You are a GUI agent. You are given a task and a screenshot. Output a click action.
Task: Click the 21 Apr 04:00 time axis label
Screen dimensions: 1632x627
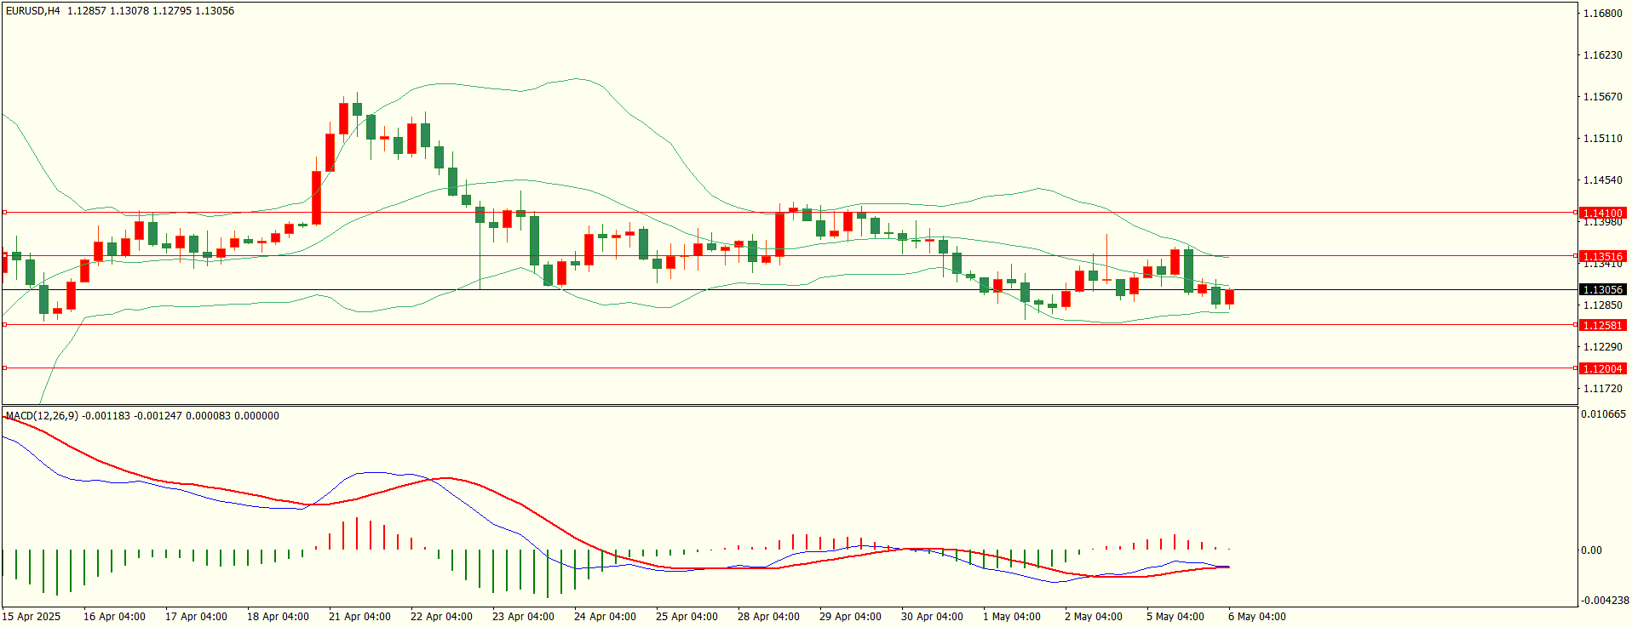(x=359, y=617)
